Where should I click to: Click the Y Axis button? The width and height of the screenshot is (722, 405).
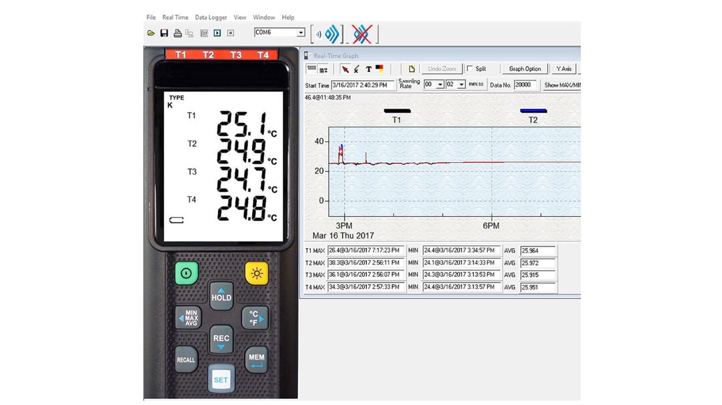coord(564,69)
